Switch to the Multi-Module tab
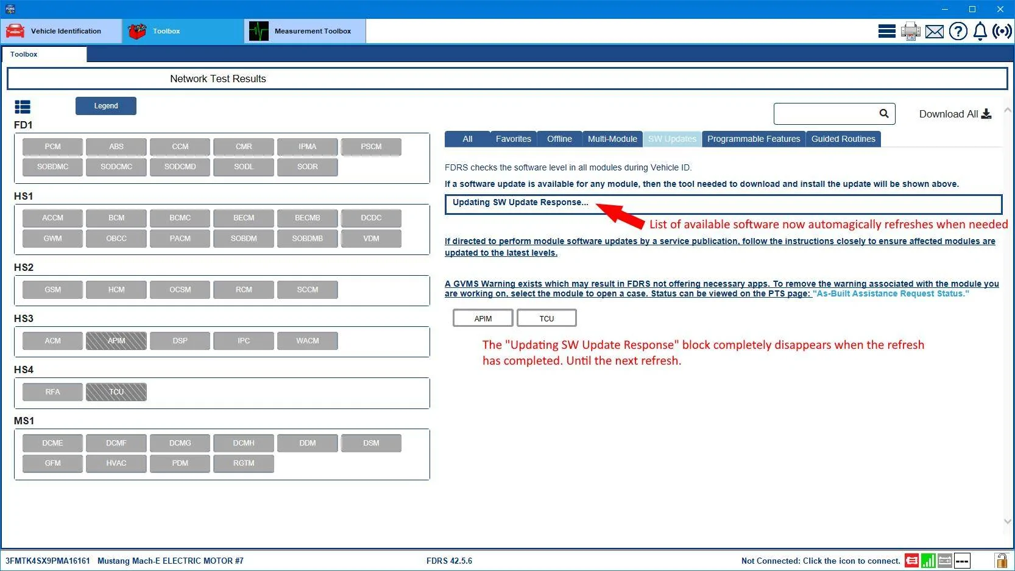1015x571 pixels. 612,139
